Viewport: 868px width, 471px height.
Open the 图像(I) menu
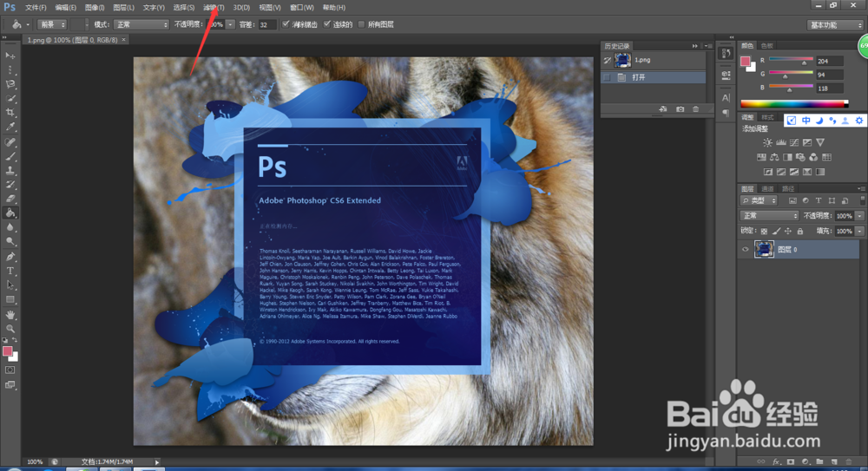click(95, 8)
